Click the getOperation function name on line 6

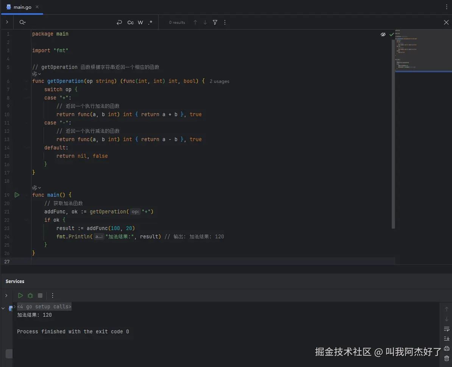[65, 81]
